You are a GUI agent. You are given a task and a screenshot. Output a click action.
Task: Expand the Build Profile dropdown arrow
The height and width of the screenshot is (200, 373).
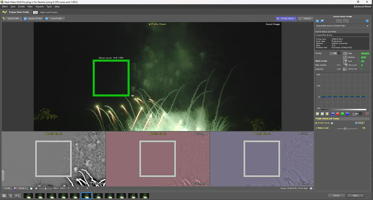click(x=21, y=20)
